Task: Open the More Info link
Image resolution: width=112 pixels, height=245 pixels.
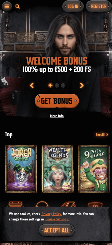Action: pos(57,116)
